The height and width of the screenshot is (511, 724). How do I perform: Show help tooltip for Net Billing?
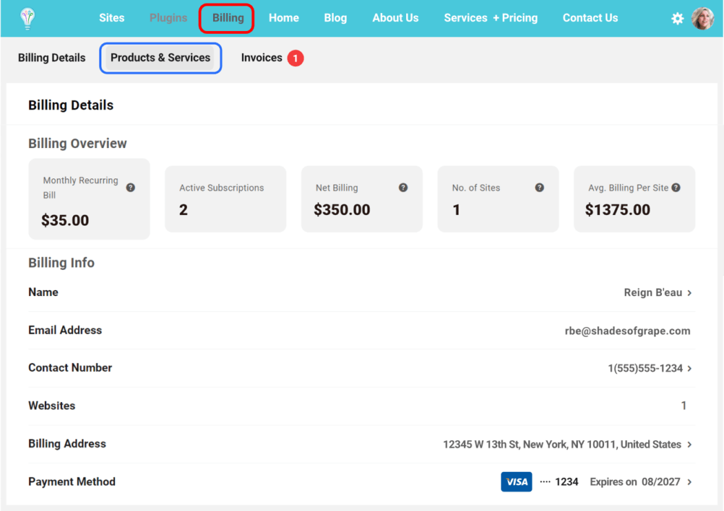pos(403,187)
